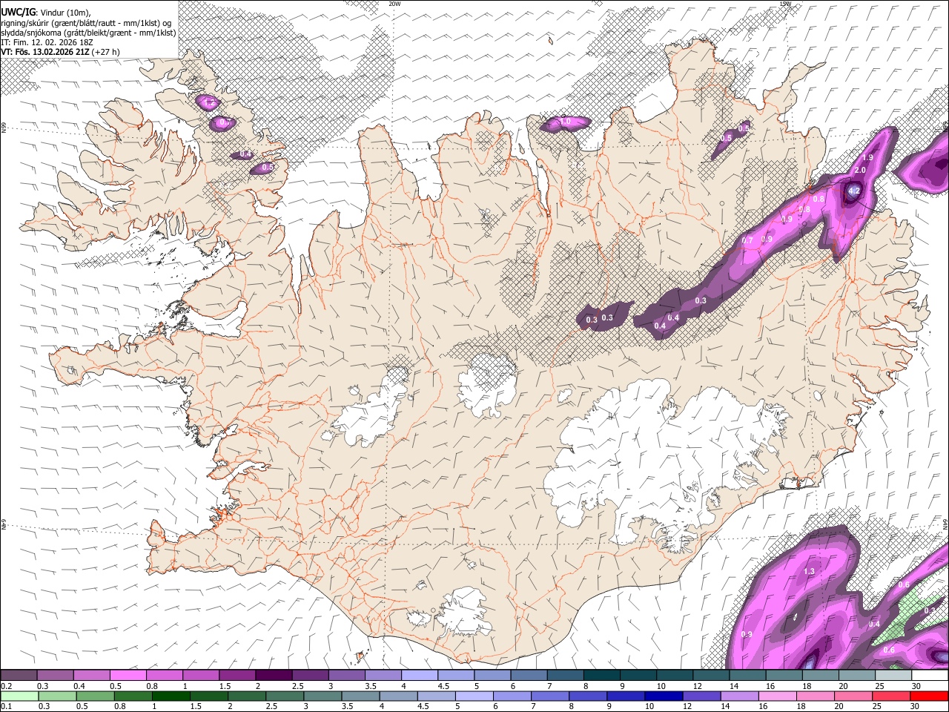Image resolution: width=949 pixels, height=712 pixels.
Task: Click the bright red swatch at 30 on the lower scale
Action: (x=928, y=696)
